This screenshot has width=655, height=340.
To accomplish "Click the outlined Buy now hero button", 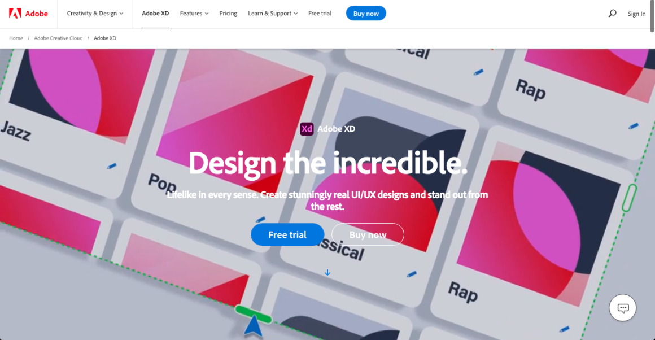I will (x=368, y=235).
